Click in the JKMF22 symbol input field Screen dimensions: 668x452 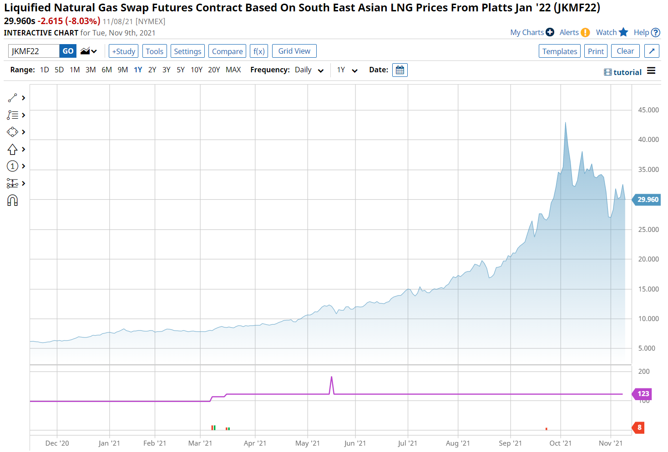[34, 51]
